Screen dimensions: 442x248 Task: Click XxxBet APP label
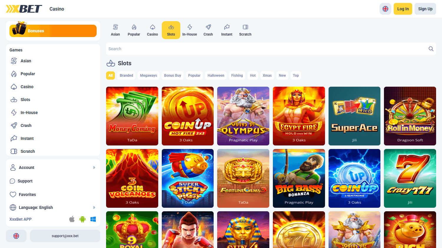20,219
